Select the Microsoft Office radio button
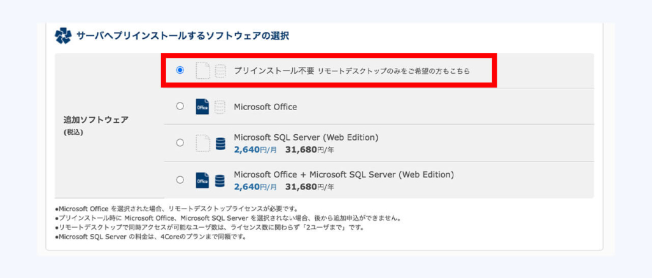The image size is (652, 278). point(180,106)
